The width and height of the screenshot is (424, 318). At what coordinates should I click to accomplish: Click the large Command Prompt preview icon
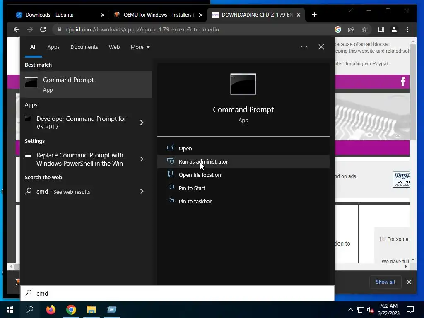click(243, 84)
